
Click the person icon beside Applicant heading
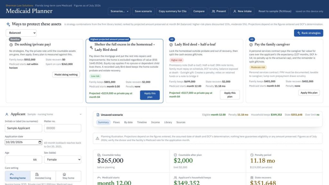7,114
